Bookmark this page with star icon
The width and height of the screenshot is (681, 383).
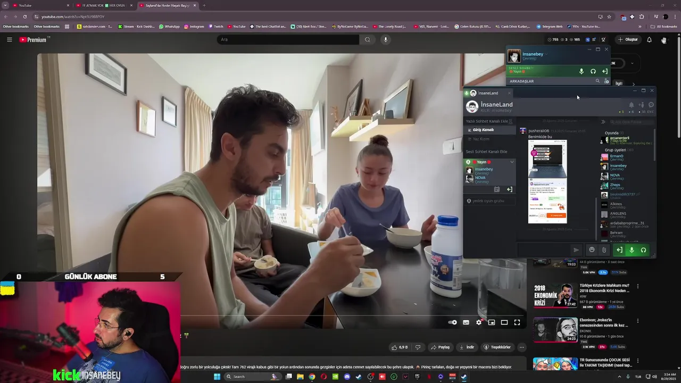[609, 16]
